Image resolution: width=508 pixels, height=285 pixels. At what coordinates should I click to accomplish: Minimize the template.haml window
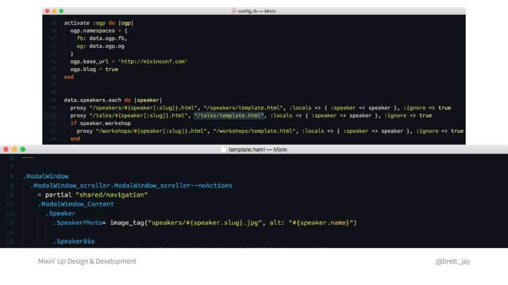[14, 149]
